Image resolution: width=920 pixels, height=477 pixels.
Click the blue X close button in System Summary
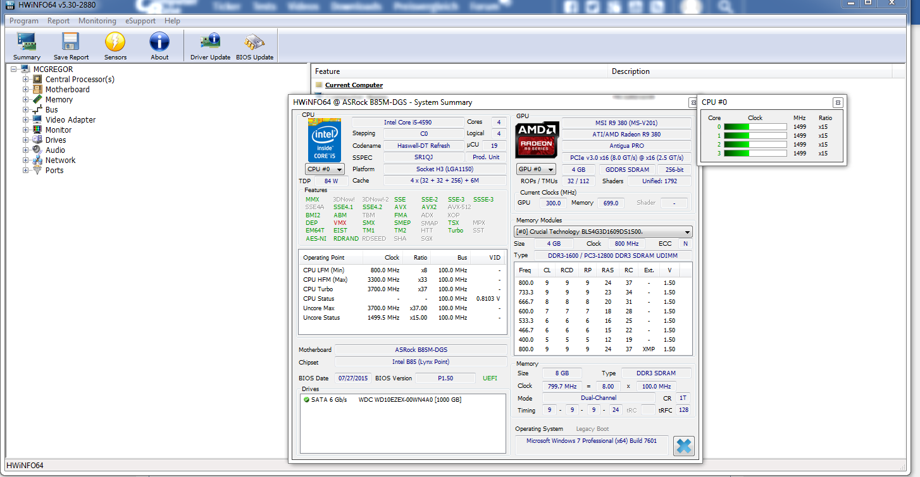coord(683,445)
